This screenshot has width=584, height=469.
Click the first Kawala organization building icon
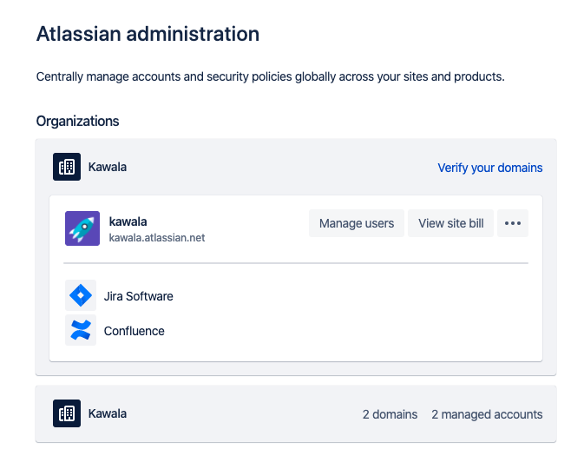(67, 167)
